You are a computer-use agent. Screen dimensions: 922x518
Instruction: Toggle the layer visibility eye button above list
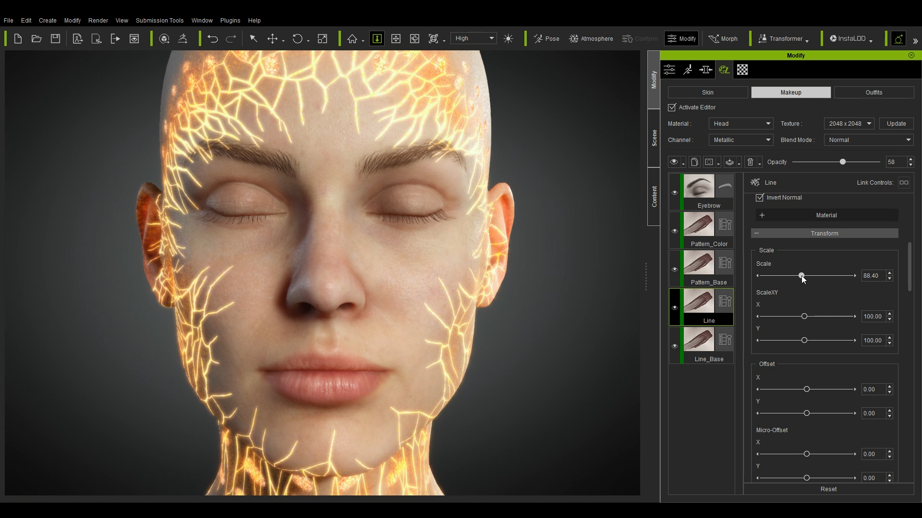[x=674, y=162]
